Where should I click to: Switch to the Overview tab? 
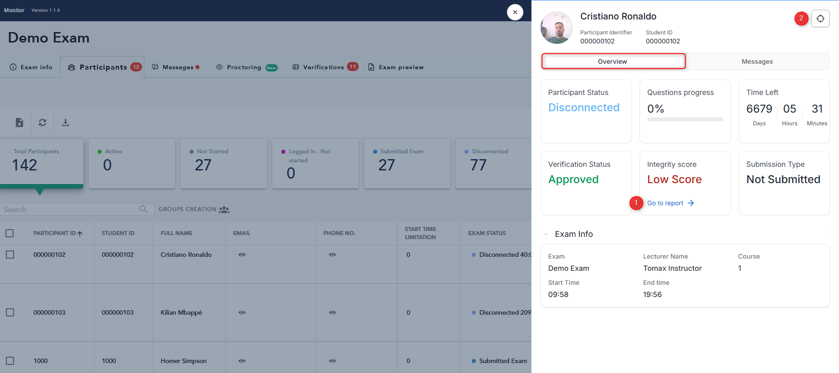pyautogui.click(x=613, y=61)
